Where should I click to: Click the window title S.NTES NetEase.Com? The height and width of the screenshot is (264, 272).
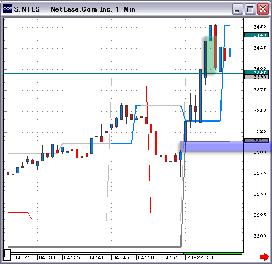[x=75, y=9]
